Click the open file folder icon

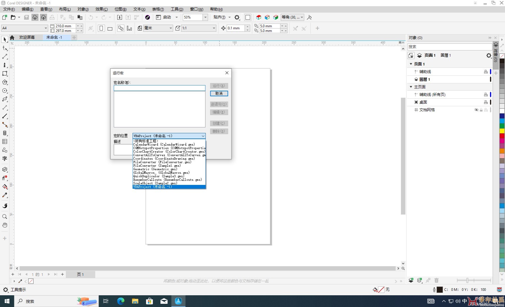13,17
